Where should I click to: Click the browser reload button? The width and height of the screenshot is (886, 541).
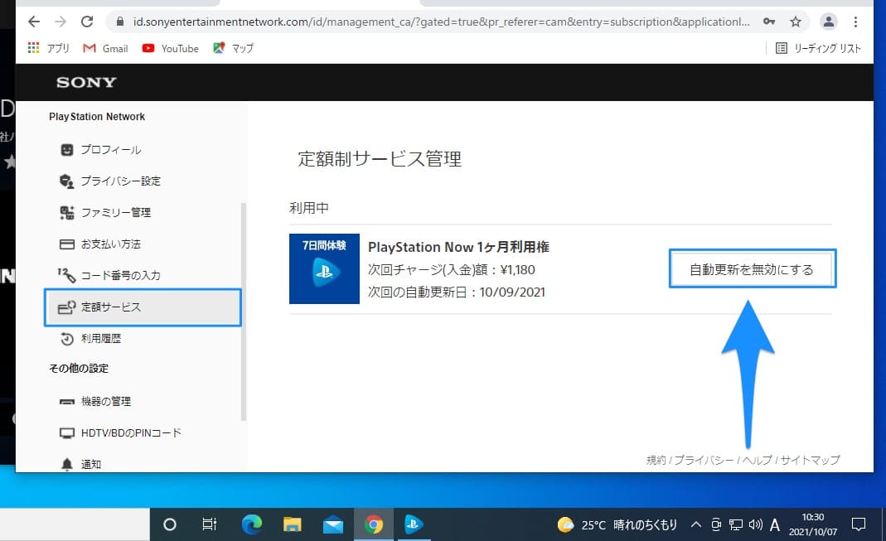click(87, 22)
